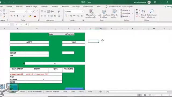This screenshot has height=97, width=172.
Task: Switch to the Mise en page tab
Action: [31, 6]
